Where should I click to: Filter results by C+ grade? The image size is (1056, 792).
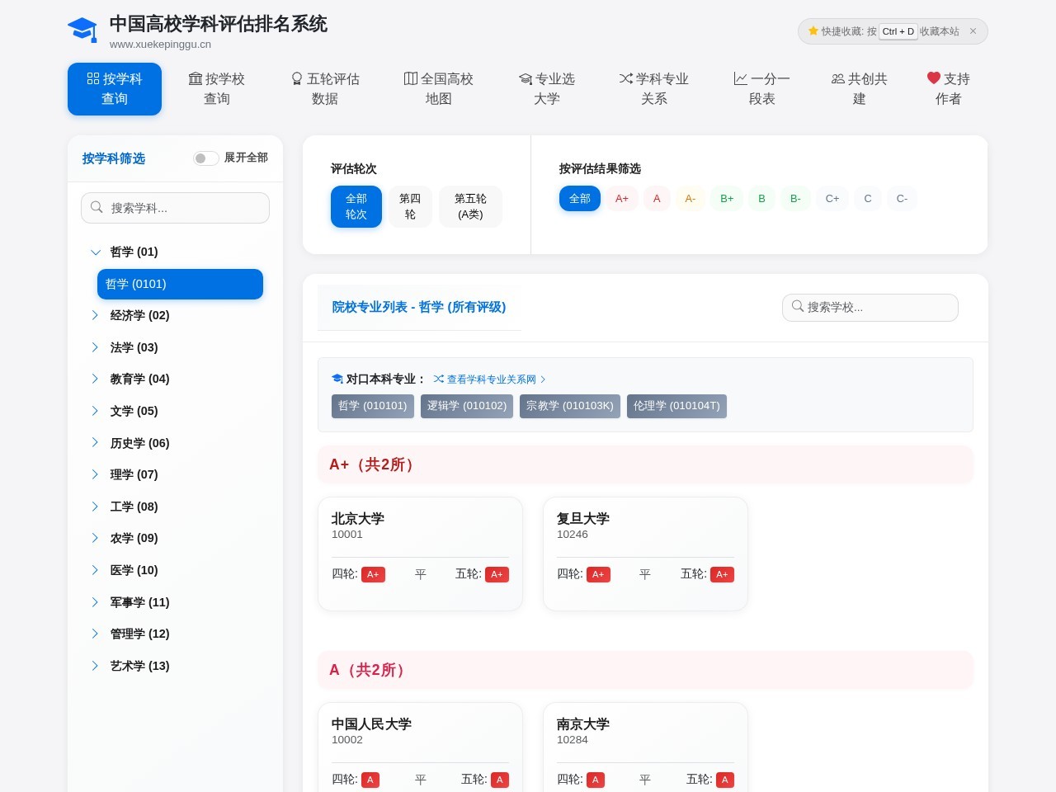(x=832, y=199)
